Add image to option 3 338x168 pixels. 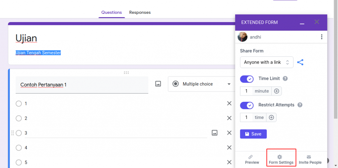215,133
